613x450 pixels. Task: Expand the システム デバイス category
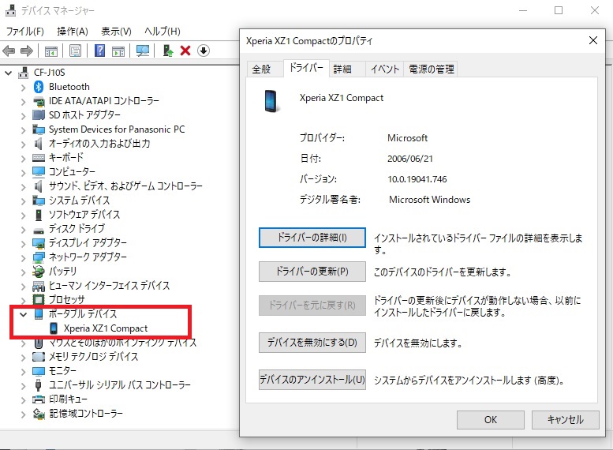[x=24, y=201]
